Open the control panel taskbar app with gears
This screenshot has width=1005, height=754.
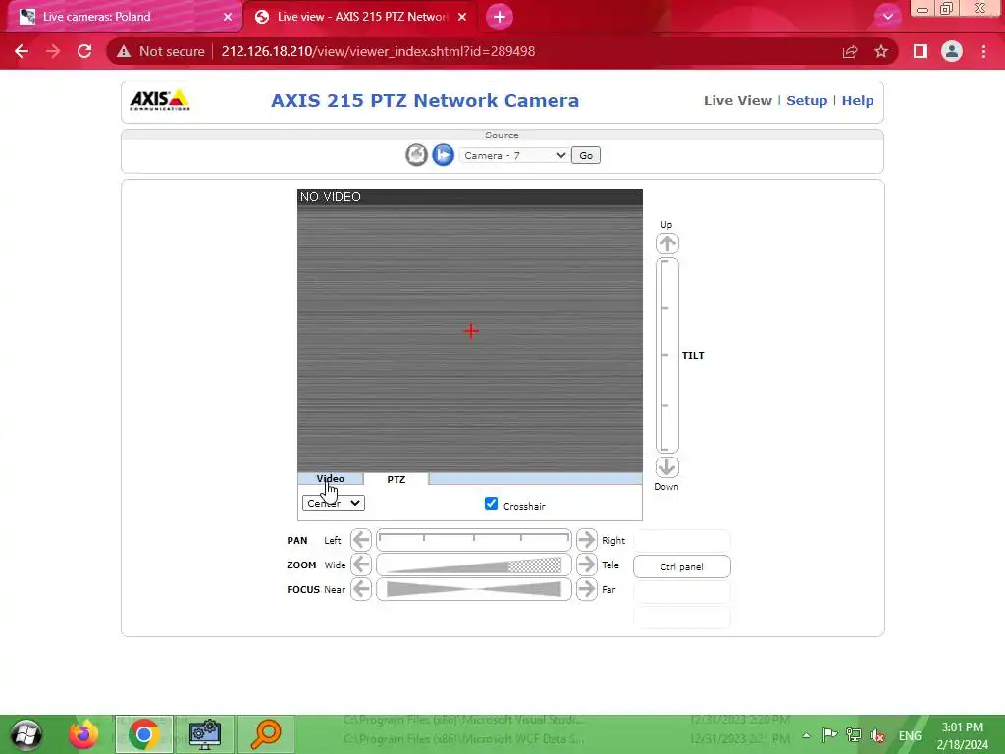coord(205,734)
